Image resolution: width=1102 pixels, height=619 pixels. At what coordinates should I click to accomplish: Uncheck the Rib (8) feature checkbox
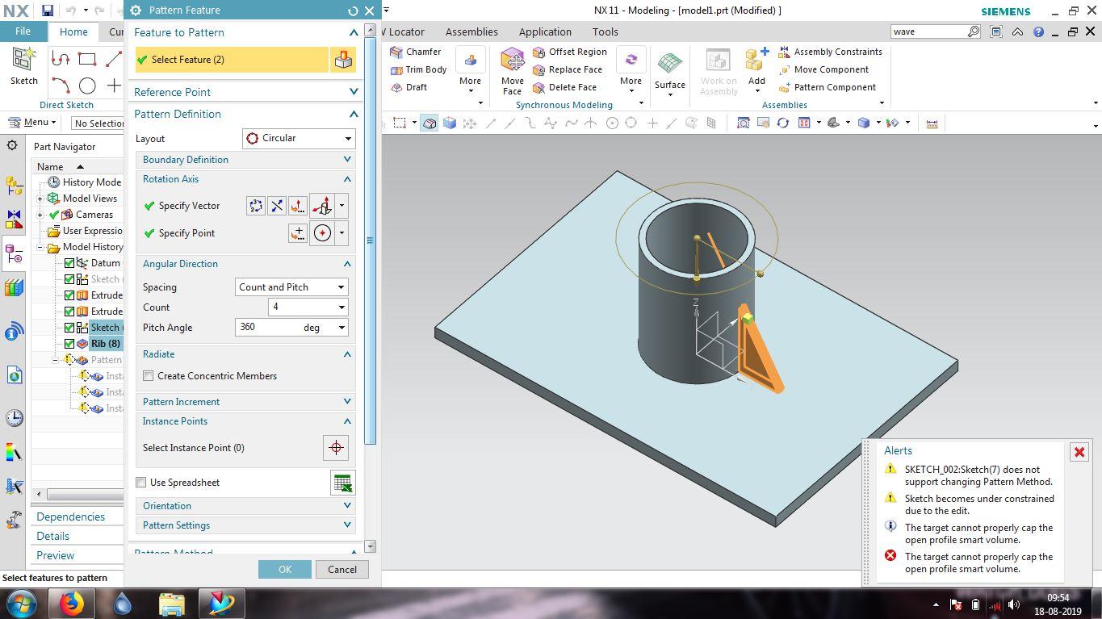[69, 344]
